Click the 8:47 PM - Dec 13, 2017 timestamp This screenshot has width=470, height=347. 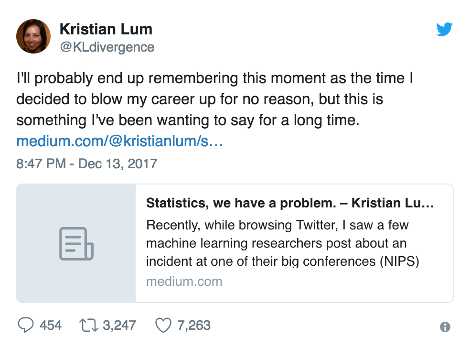(86, 163)
